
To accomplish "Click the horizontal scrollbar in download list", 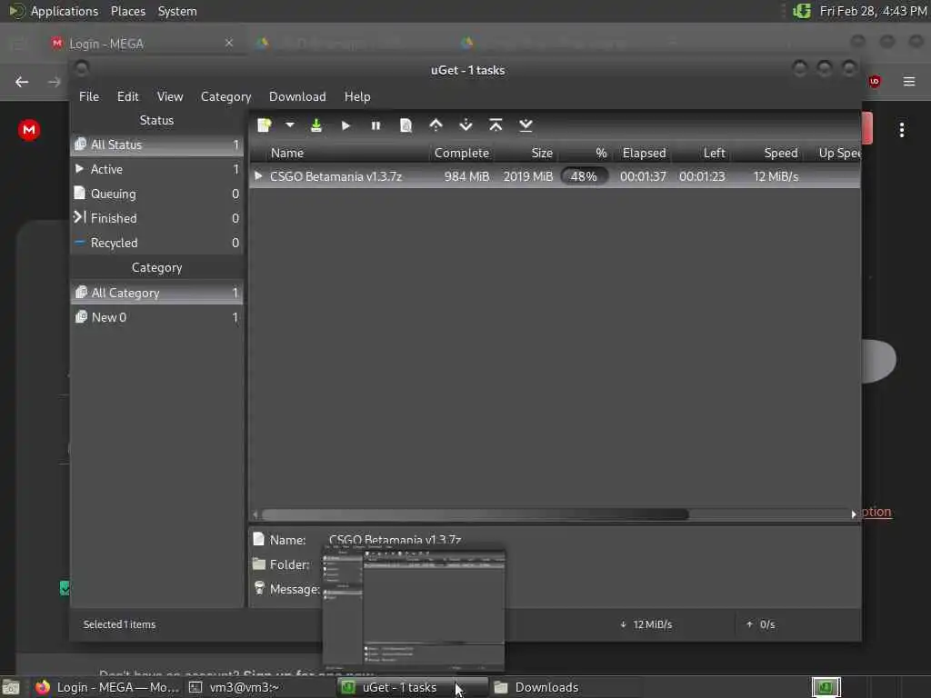I will (475, 514).
